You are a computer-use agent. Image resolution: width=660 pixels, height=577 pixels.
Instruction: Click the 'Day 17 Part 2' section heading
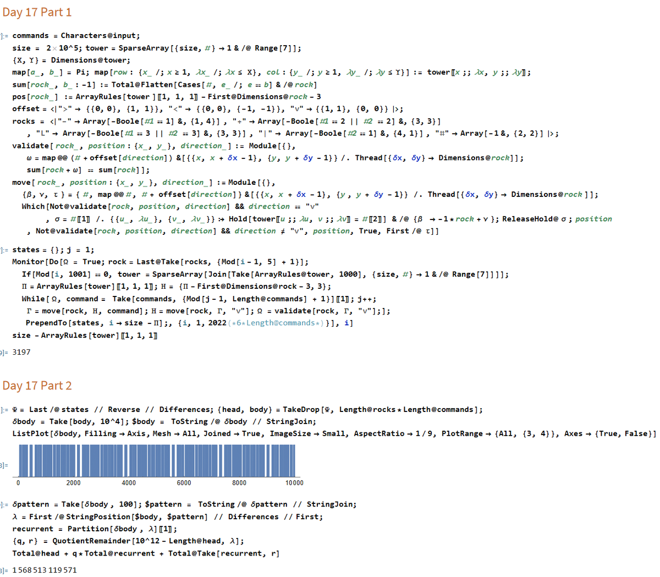[x=37, y=386]
